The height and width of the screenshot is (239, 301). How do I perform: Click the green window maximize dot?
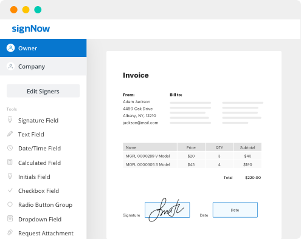click(x=38, y=10)
